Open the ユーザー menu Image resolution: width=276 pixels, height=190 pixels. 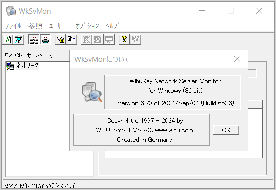click(x=59, y=26)
